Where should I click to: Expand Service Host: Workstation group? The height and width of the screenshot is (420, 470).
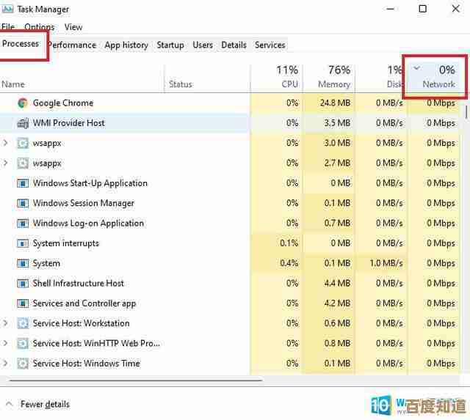(5, 323)
